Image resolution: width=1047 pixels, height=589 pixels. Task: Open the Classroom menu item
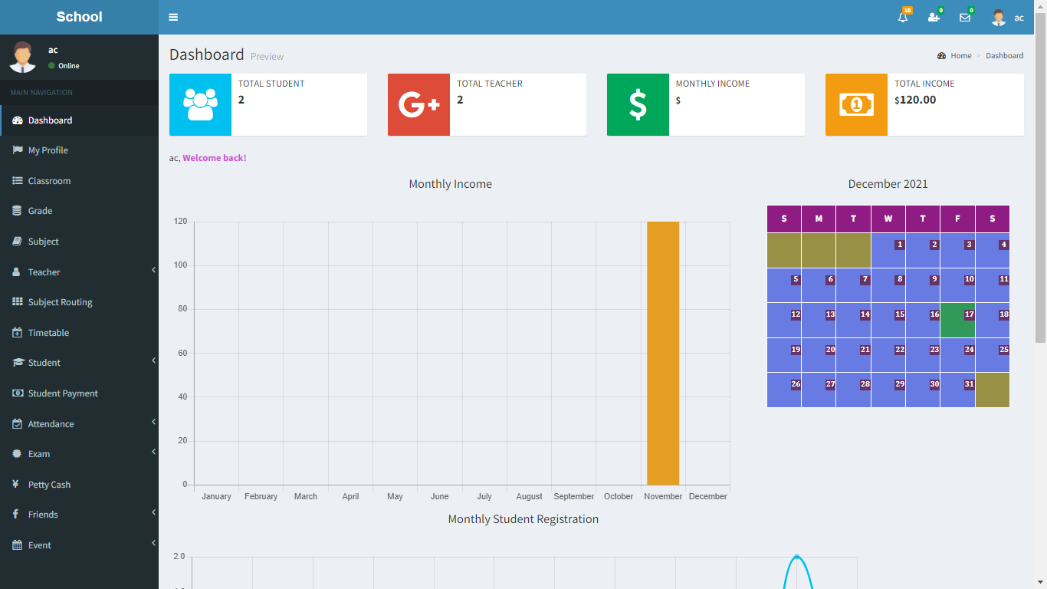(79, 181)
